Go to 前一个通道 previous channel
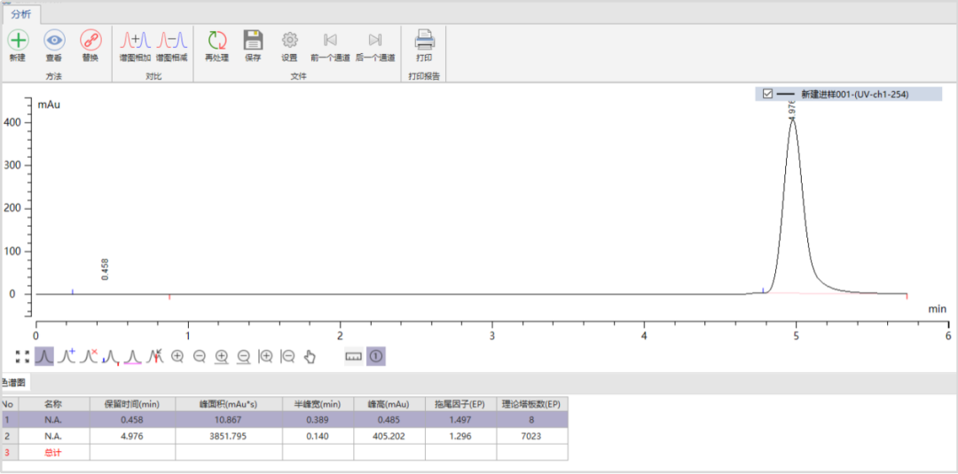Viewport: 958px width, 474px height. pyautogui.click(x=331, y=40)
